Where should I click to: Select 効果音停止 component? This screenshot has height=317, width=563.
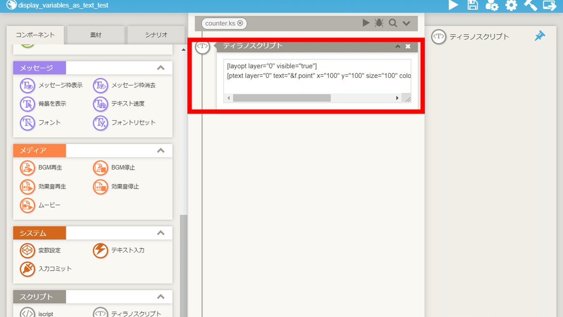(x=116, y=186)
